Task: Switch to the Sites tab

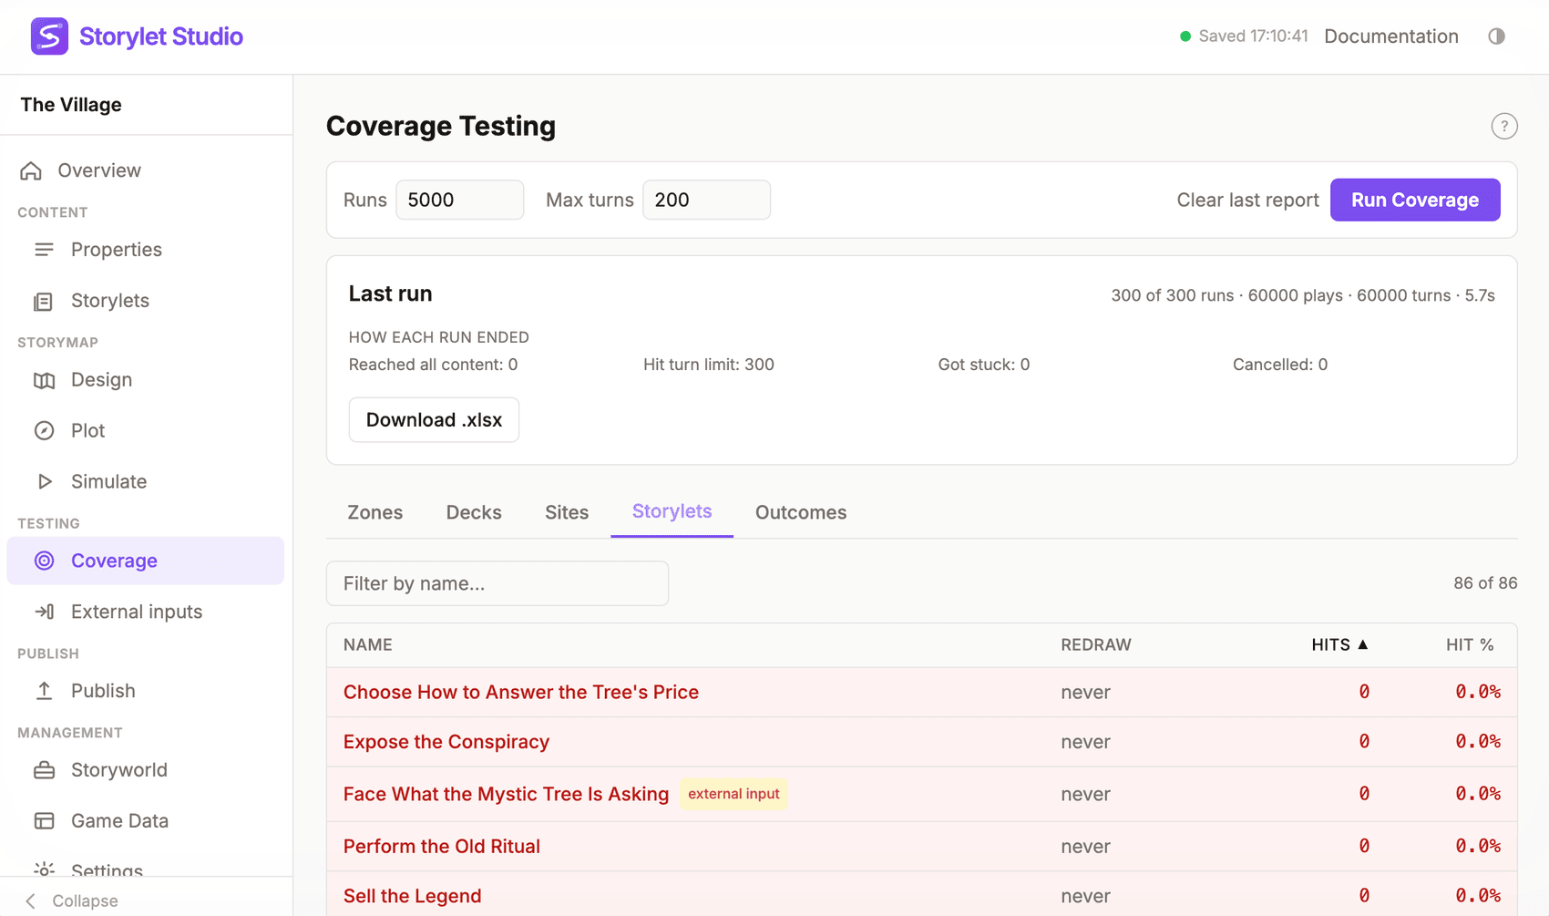Action: pyautogui.click(x=567, y=512)
